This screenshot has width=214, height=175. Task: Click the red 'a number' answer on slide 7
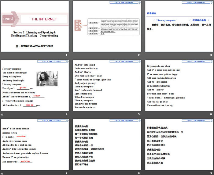tap(21, 136)
